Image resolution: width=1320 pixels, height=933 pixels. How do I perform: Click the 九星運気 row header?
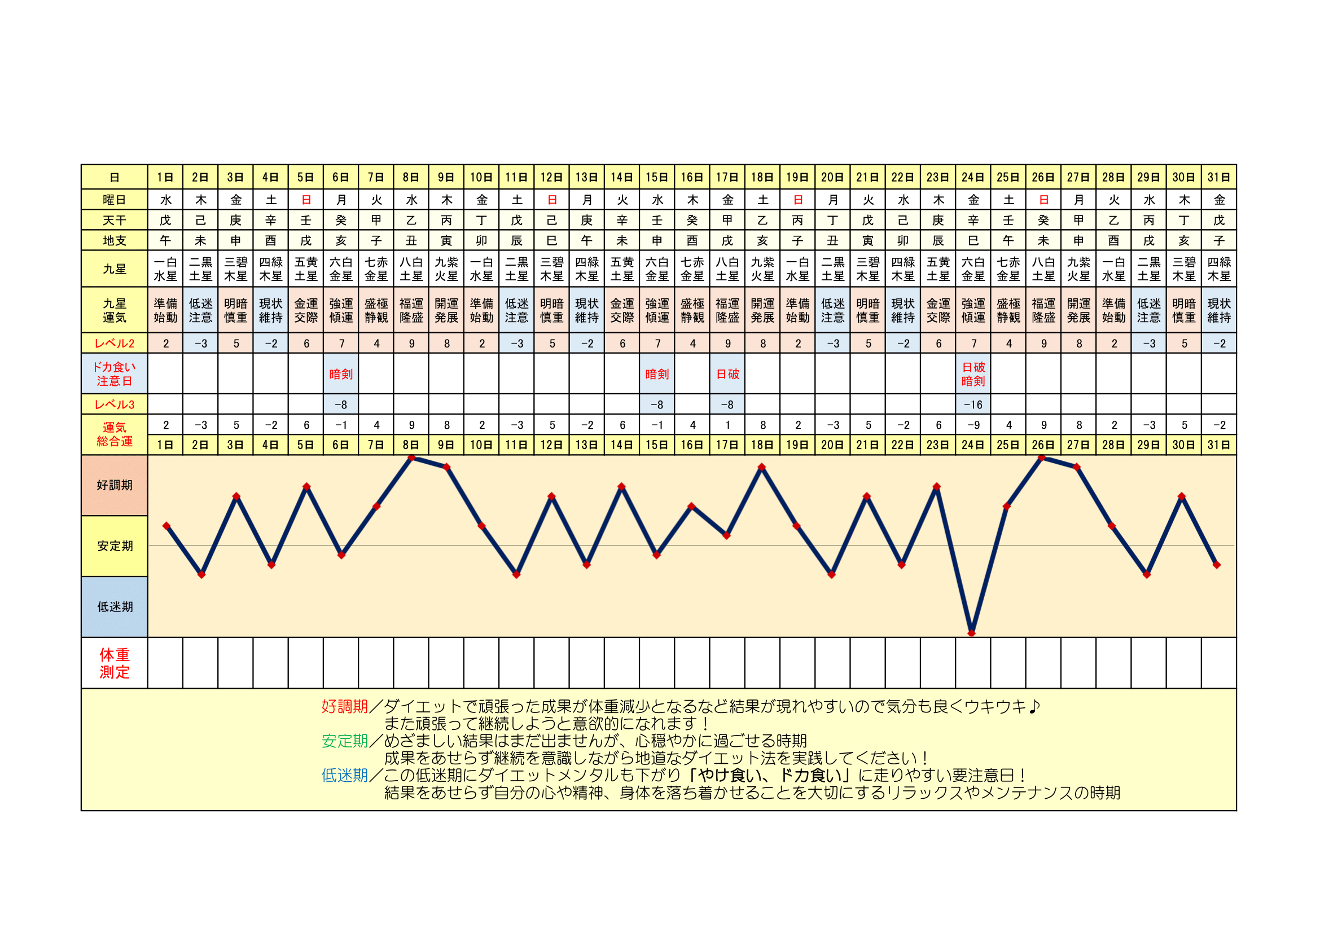pyautogui.click(x=115, y=310)
